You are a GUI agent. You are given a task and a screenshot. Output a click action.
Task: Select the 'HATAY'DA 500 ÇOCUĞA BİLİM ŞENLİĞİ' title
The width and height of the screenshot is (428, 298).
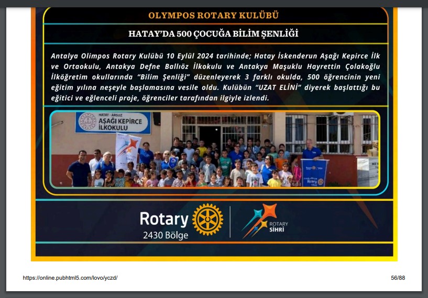point(213,34)
